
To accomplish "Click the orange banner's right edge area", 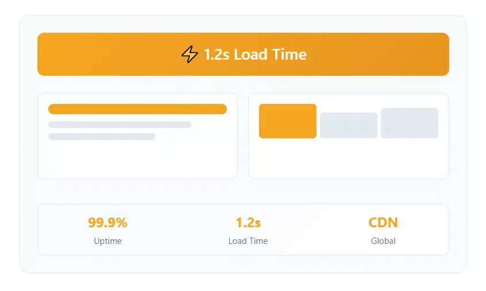I will pyautogui.click(x=428, y=54).
